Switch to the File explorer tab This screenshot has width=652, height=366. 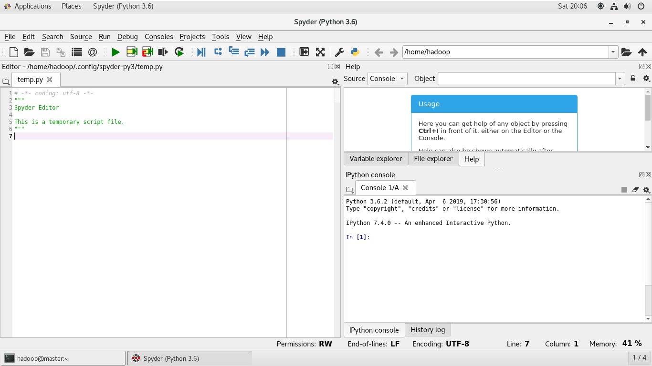click(x=433, y=159)
